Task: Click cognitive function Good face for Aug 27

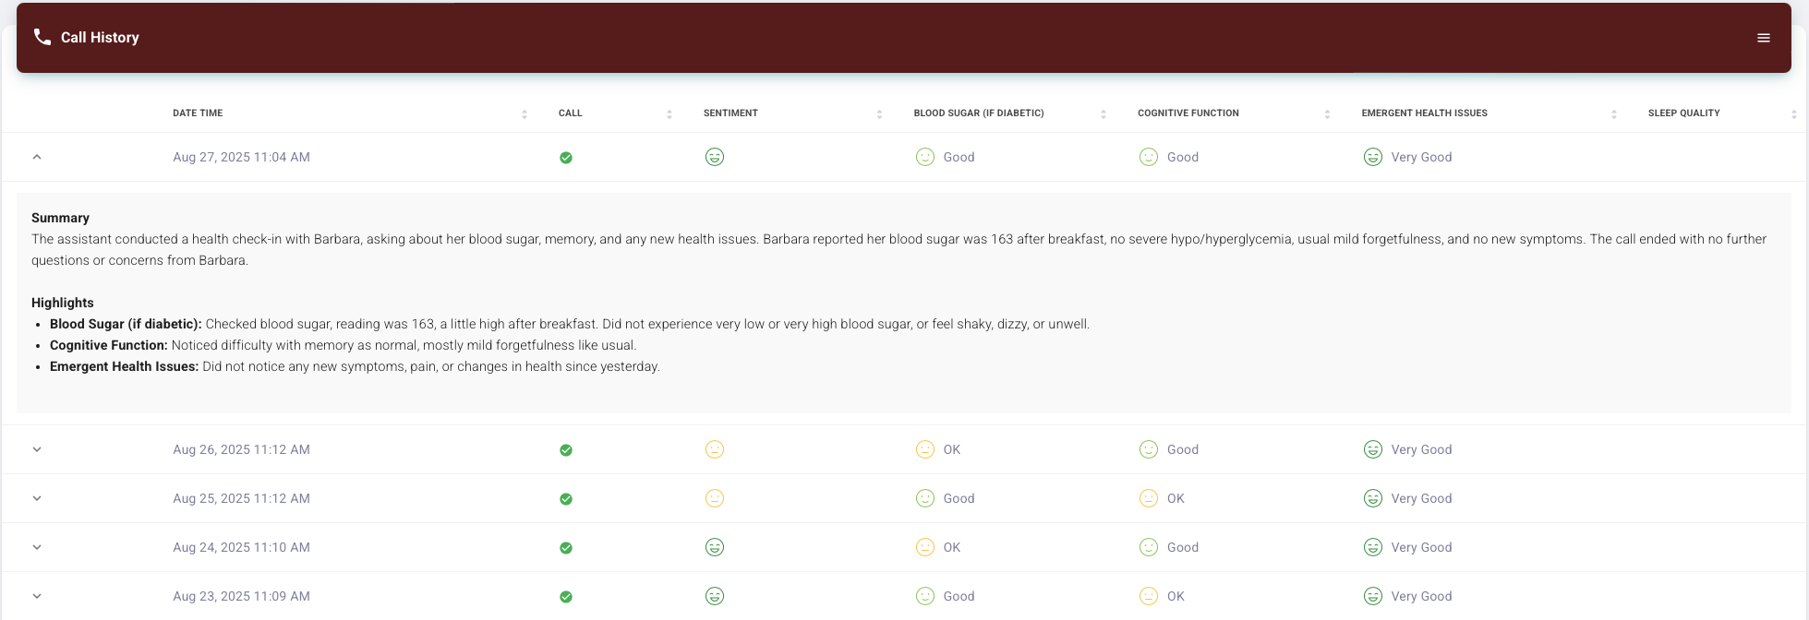Action: 1148,157
